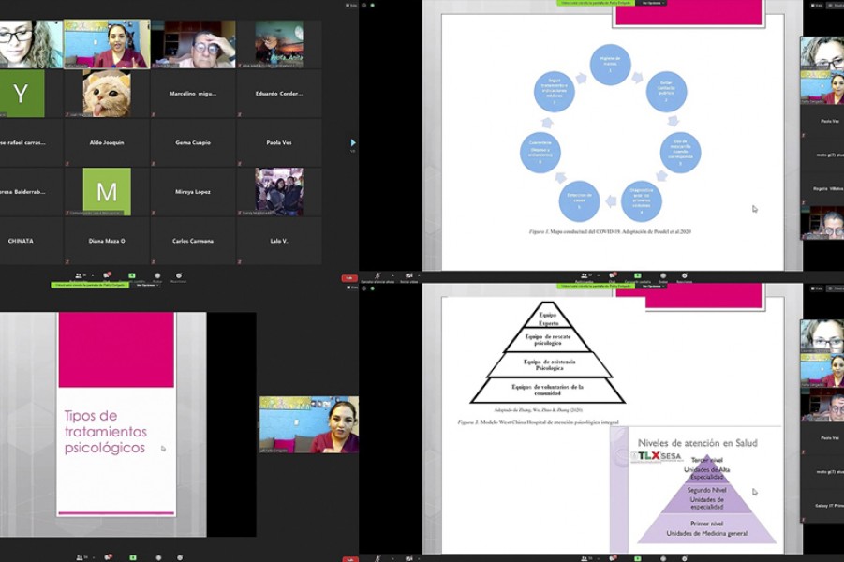Select Mireya López participant tile
This screenshot has height=562, width=844.
193,192
